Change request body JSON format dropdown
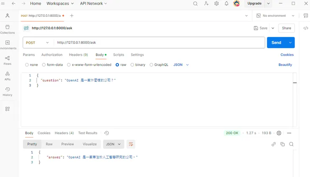The width and height of the screenshot is (310, 177). tap(181, 65)
